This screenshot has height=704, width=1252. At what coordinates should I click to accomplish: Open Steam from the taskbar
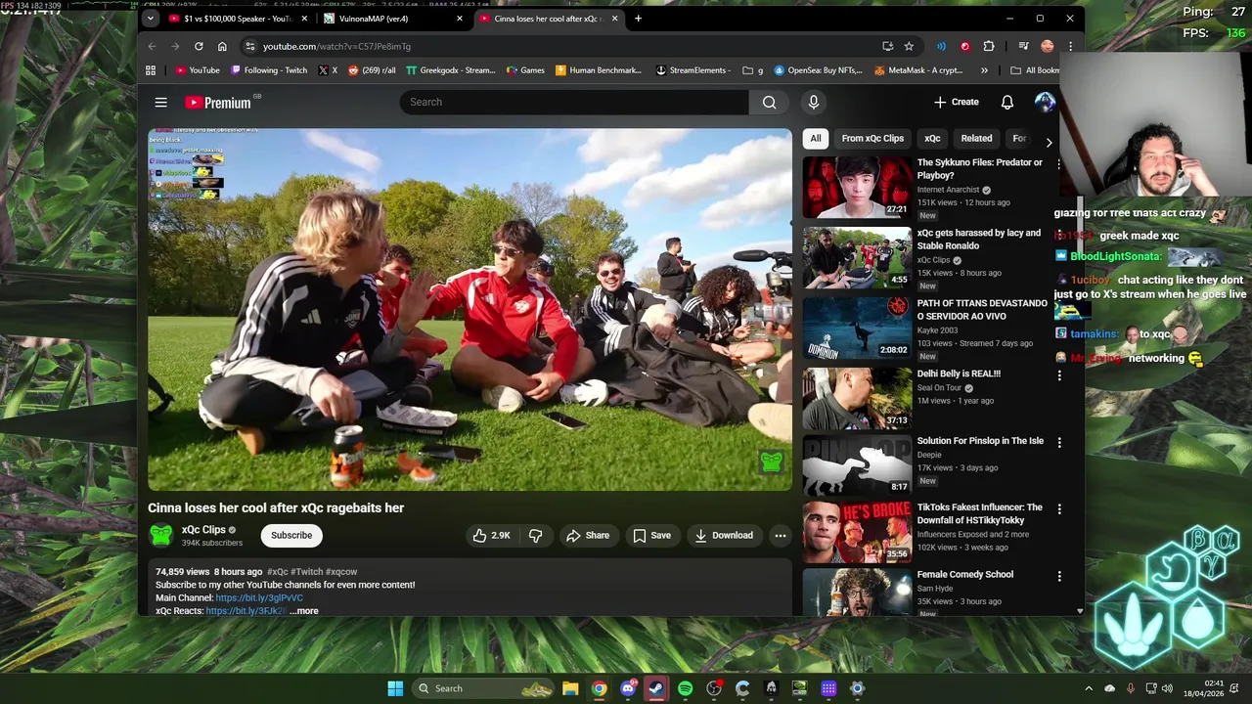[656, 688]
